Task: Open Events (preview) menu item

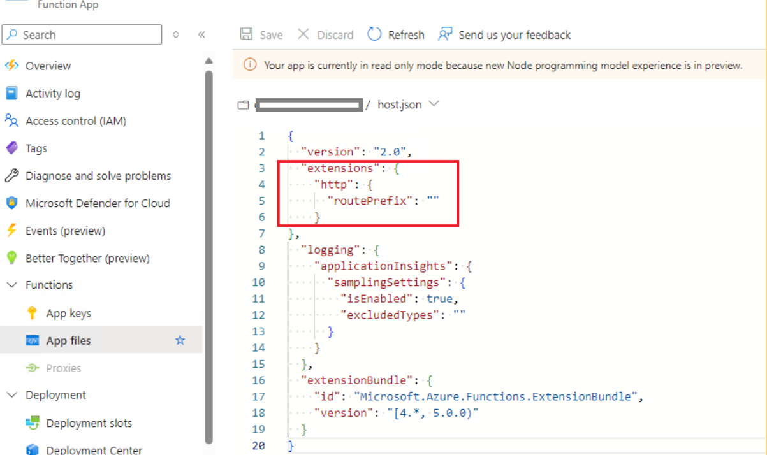Action: 65,231
